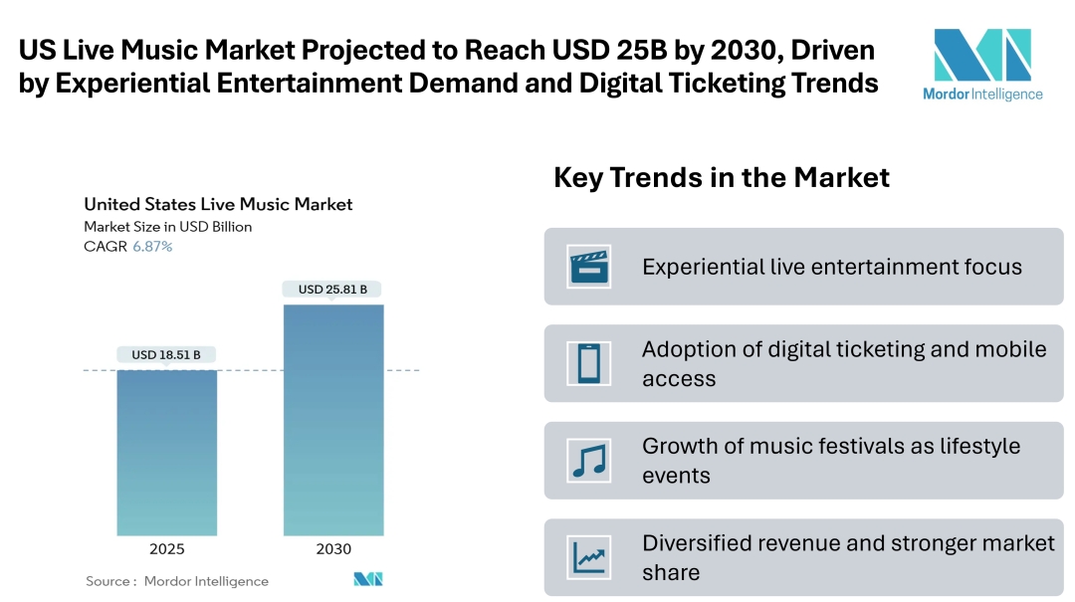Viewport: 1075px width, 602px height.
Task: Select the mobile phone ticketing icon
Action: [588, 362]
